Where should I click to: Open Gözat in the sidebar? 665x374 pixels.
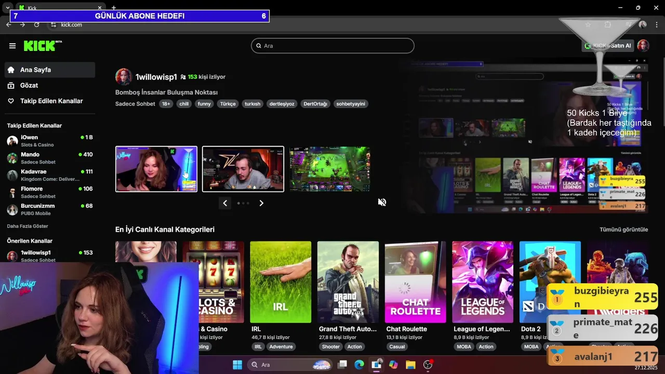click(50, 85)
